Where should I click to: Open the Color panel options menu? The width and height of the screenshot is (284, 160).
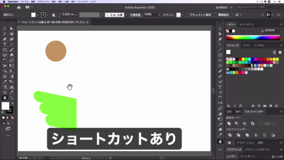(x=281, y=24)
